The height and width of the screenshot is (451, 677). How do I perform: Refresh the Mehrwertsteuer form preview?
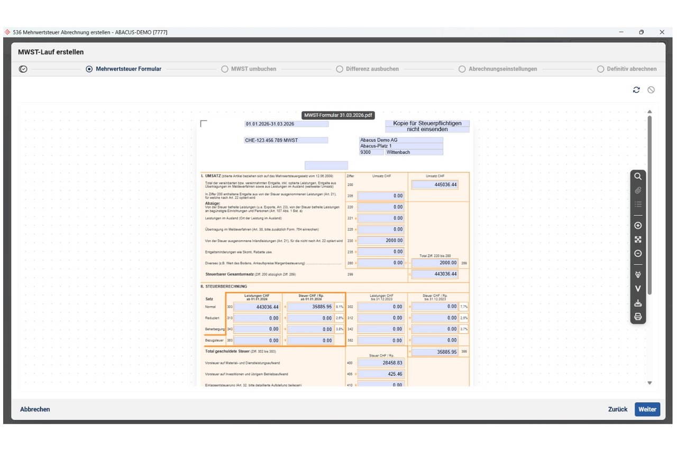click(636, 90)
